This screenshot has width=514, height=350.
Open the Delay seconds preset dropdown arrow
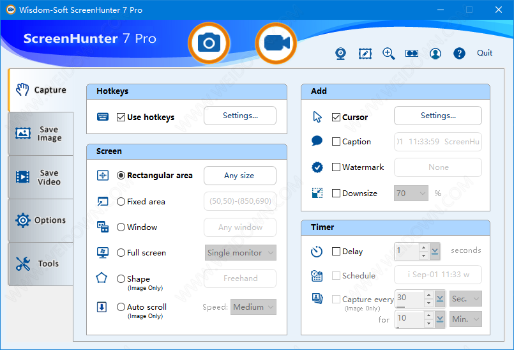435,251
